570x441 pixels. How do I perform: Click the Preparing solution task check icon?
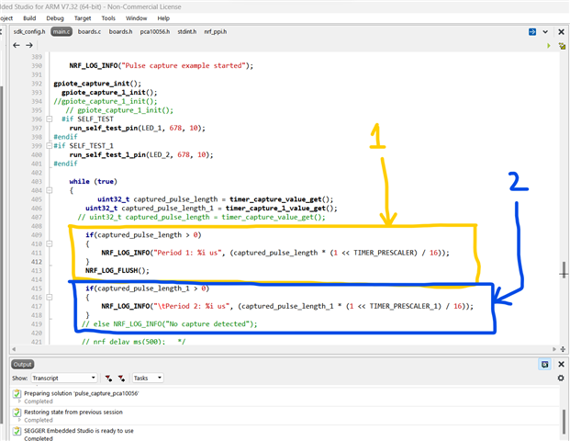pyautogui.click(x=17, y=393)
